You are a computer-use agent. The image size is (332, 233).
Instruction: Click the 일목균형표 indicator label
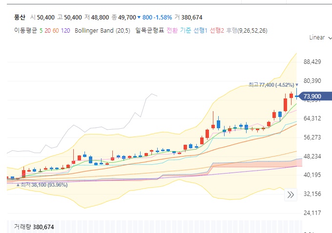point(150,30)
